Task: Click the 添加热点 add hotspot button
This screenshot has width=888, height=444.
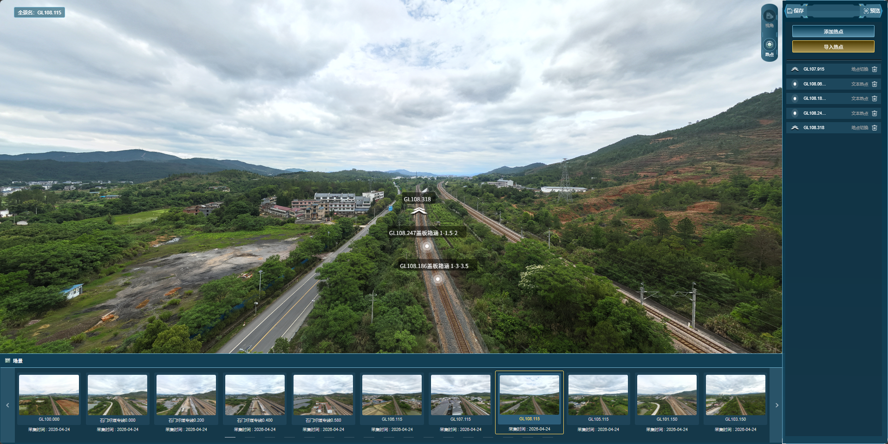Action: click(x=833, y=32)
